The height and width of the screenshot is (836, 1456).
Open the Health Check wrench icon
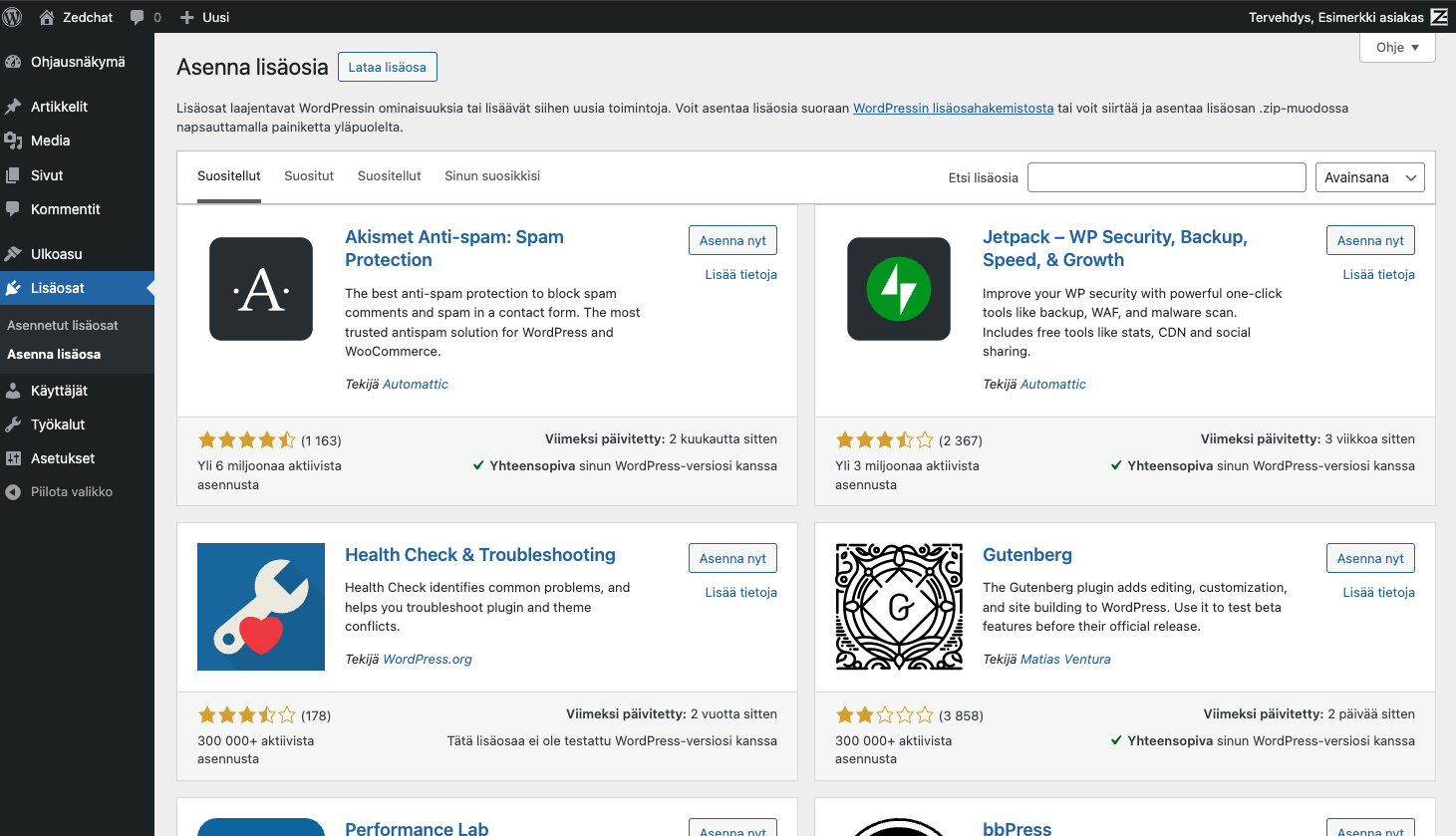pyautogui.click(x=261, y=607)
